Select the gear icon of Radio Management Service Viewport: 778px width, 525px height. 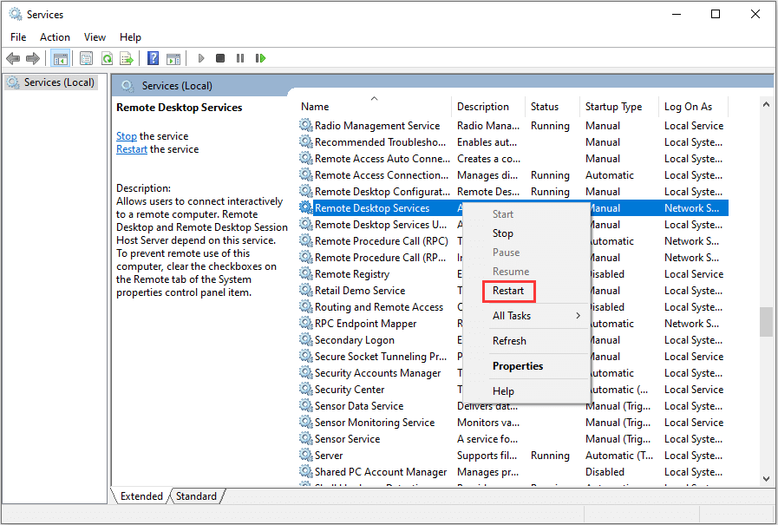[305, 125]
